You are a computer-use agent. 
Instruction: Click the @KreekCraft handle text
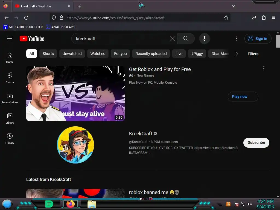click(x=138, y=142)
